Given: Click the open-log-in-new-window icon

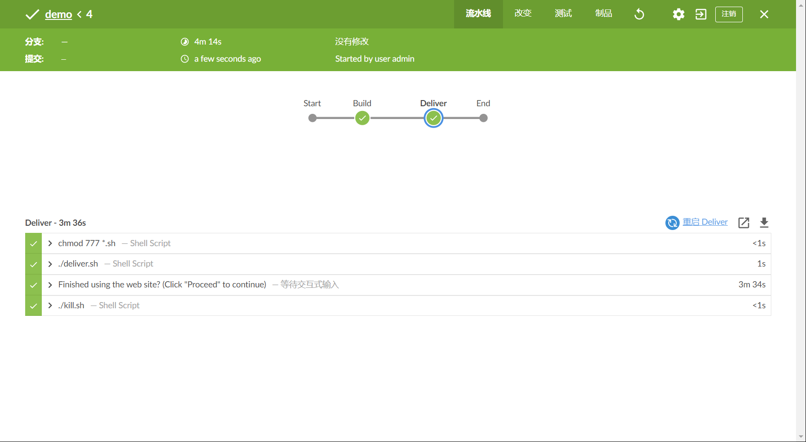Looking at the screenshot, I should (744, 222).
